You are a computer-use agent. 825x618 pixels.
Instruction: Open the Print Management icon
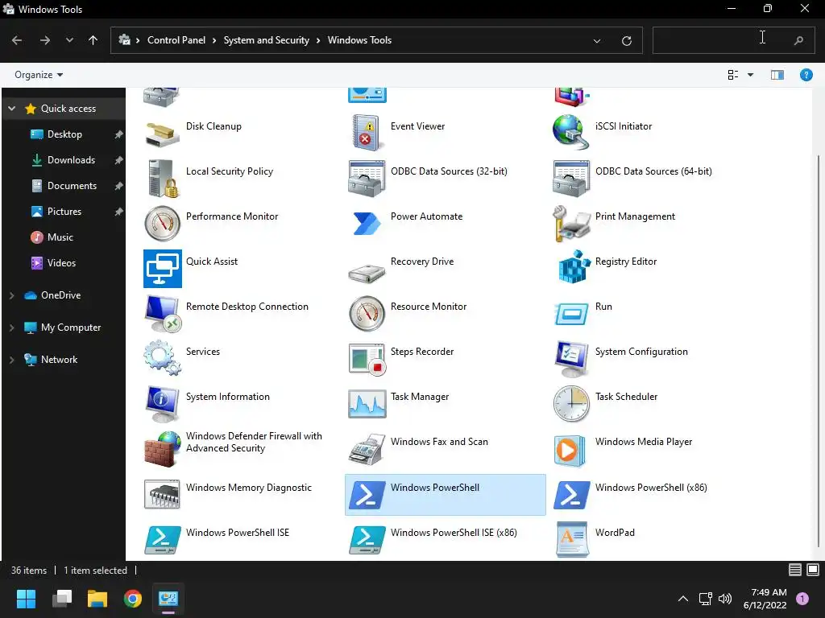pyautogui.click(x=571, y=224)
